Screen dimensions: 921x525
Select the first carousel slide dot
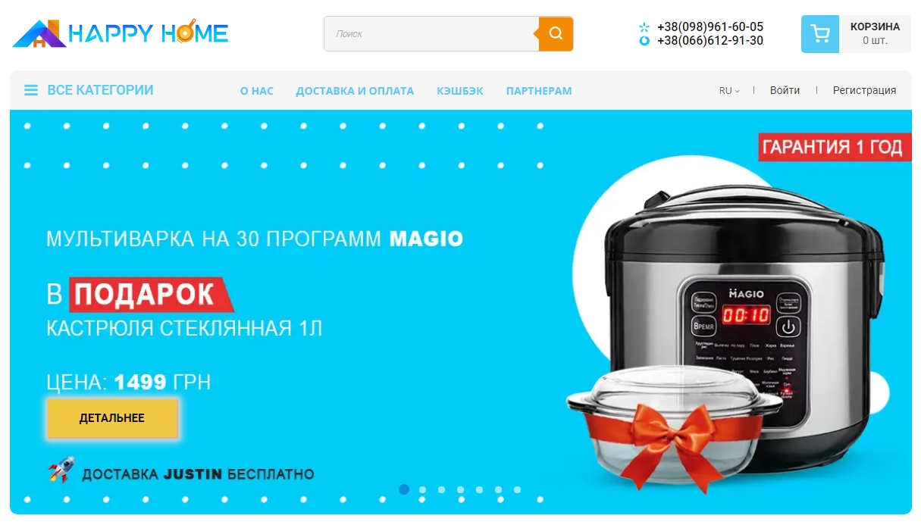(x=404, y=489)
